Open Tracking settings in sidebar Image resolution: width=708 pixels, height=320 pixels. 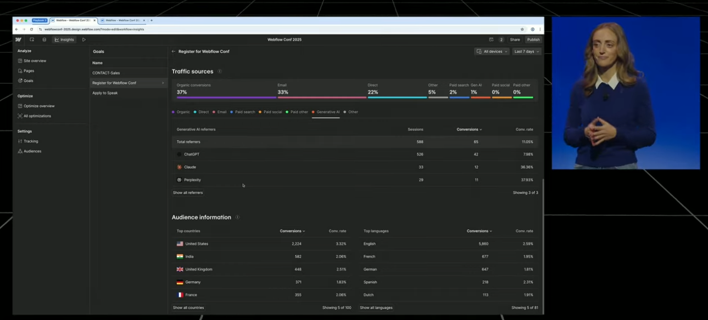28,141
